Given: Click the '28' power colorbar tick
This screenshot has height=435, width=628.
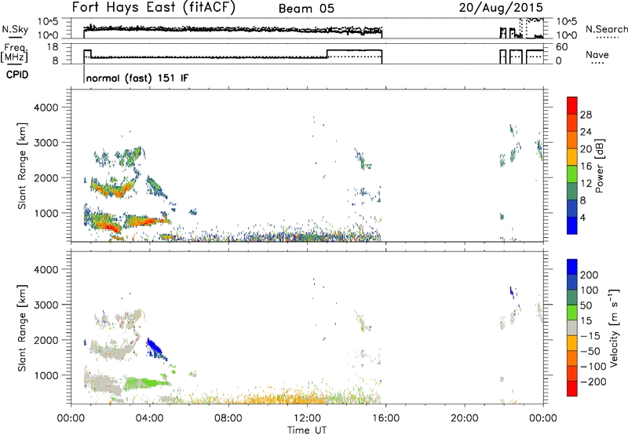Looking at the screenshot, I should pyautogui.click(x=586, y=115).
